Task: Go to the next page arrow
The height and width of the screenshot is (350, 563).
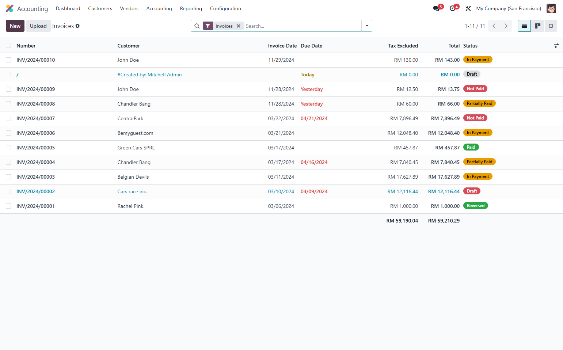Action: [x=506, y=26]
